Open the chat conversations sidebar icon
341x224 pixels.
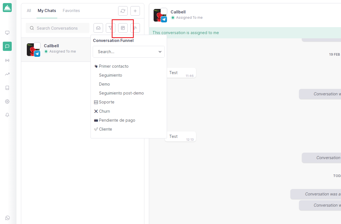[x=7, y=46]
